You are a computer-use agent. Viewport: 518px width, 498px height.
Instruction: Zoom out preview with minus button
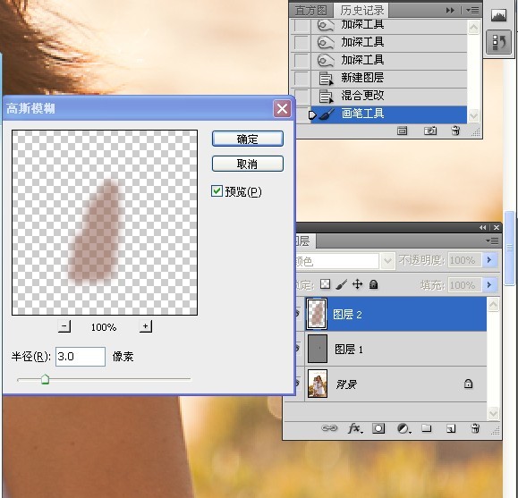click(64, 326)
